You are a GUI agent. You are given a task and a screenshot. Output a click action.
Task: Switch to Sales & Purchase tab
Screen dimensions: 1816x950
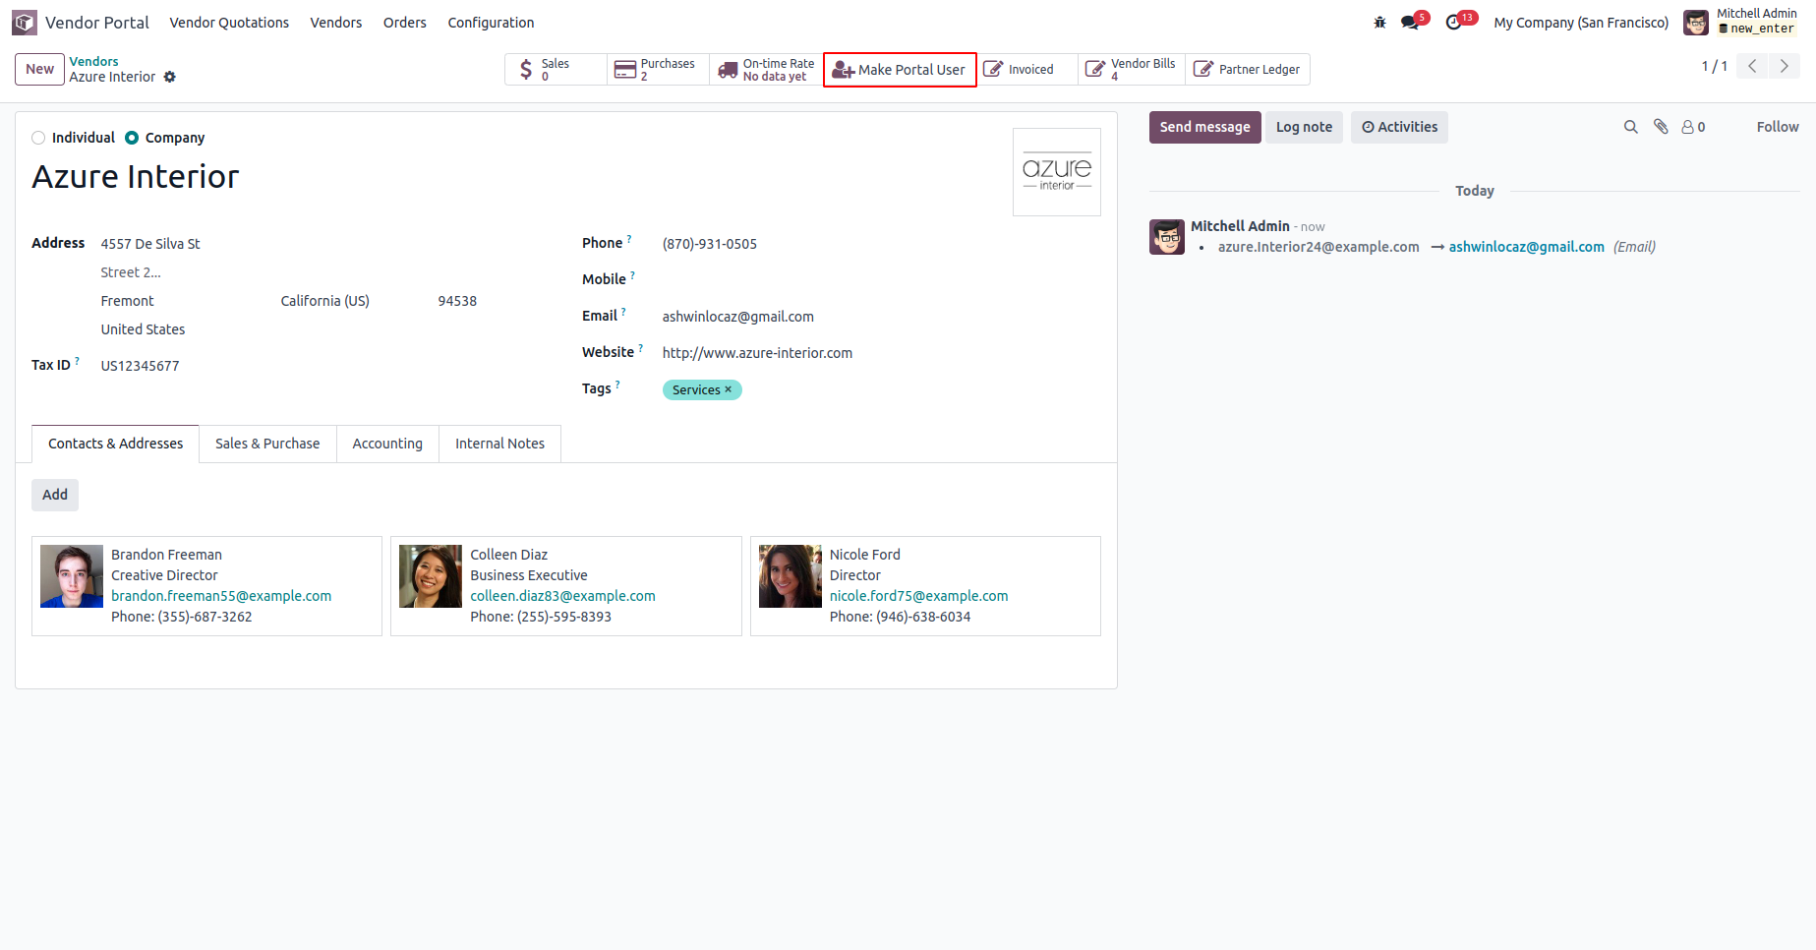[x=267, y=444]
